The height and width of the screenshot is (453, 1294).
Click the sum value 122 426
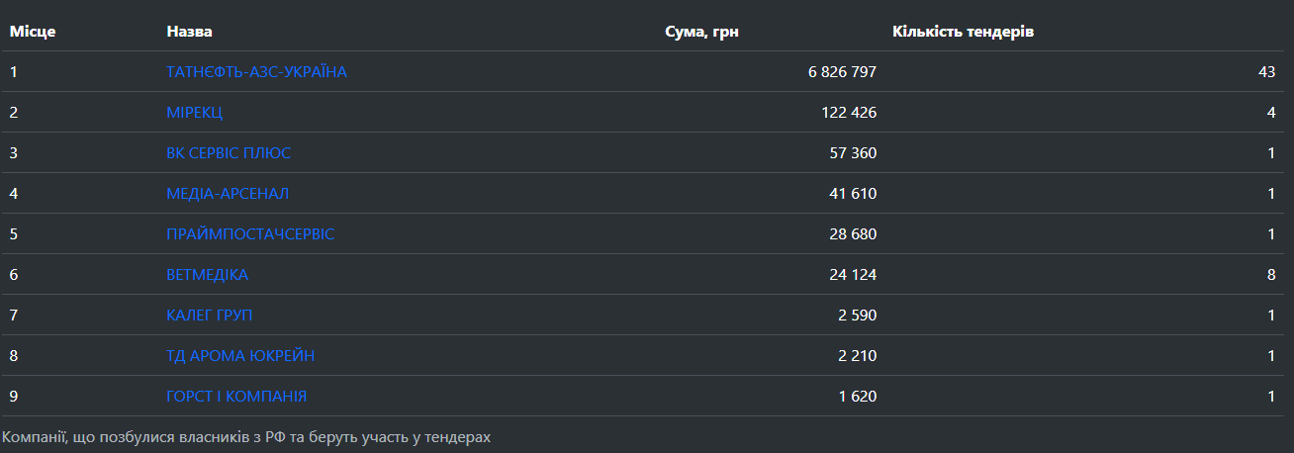[849, 113]
